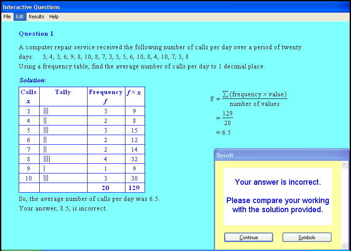Open the Help menu
Image resolution: width=351 pixels, height=251 pixels.
coord(54,17)
